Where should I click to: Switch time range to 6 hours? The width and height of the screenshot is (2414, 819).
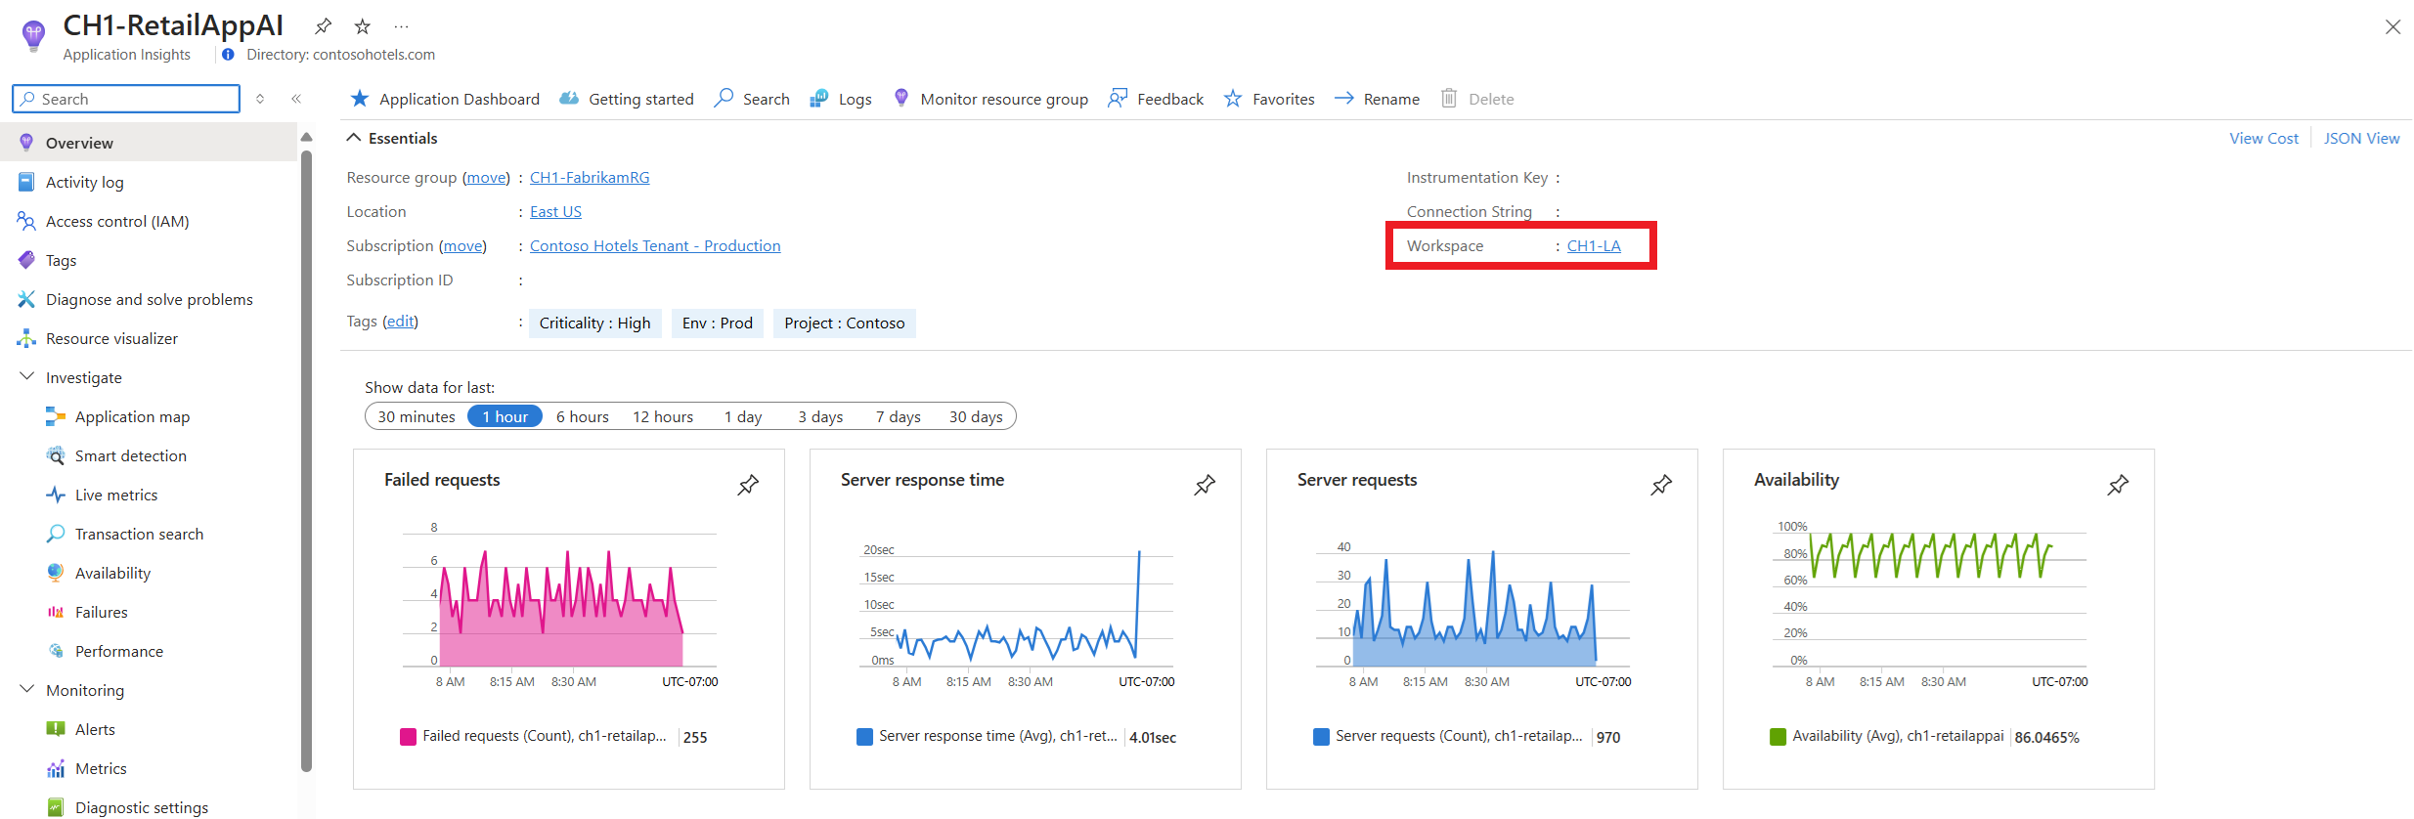(582, 416)
